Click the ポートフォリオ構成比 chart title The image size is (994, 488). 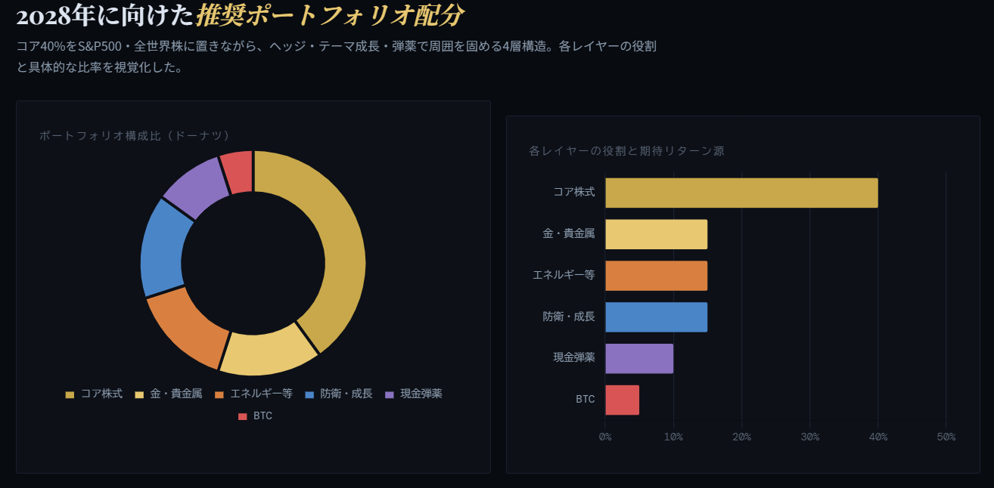(x=135, y=135)
